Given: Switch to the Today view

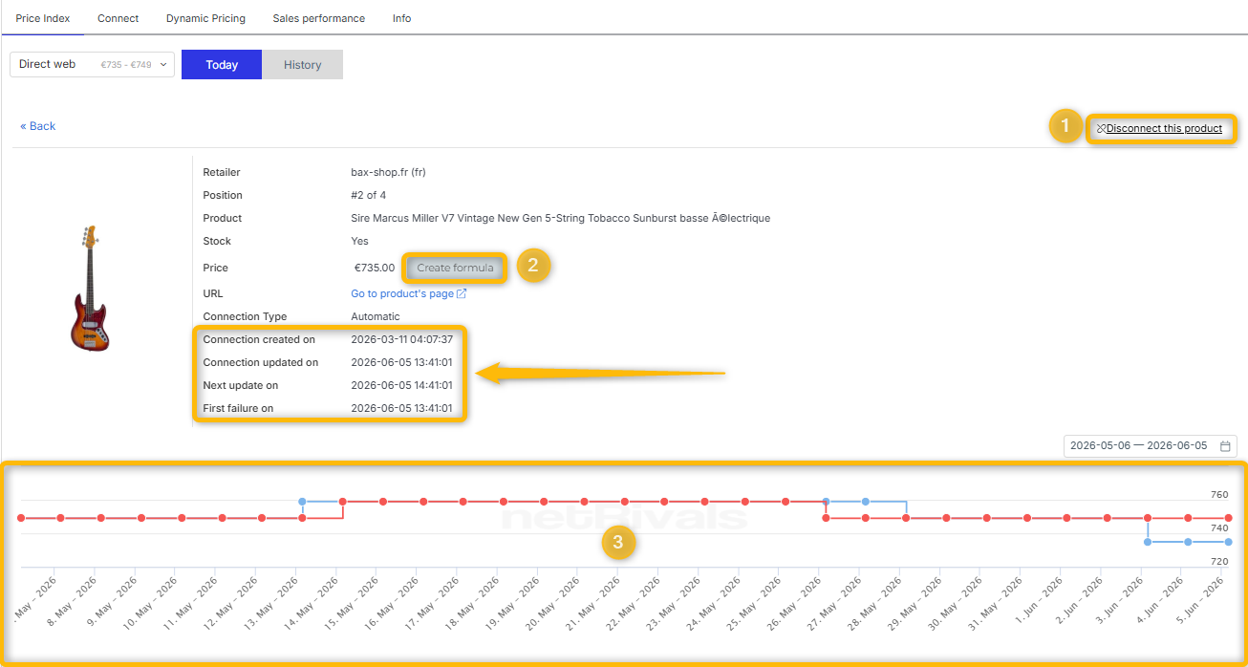Looking at the screenshot, I should (x=222, y=65).
